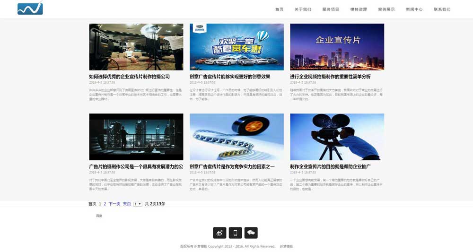Open article 进行企业视频拍摄制作的重要性简单分析
473x252 pixels.
[330, 77]
